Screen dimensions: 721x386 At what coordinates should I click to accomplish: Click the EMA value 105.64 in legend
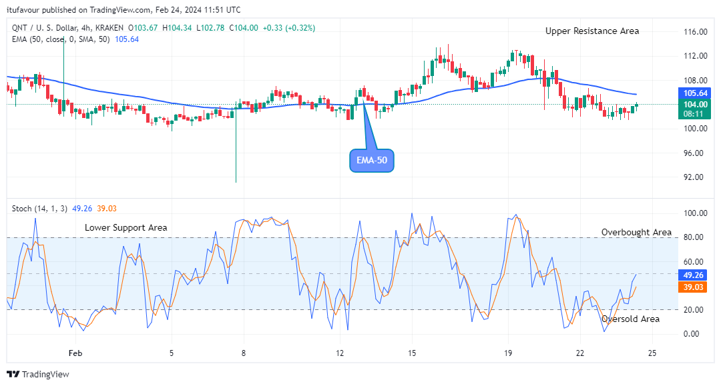[x=127, y=39]
